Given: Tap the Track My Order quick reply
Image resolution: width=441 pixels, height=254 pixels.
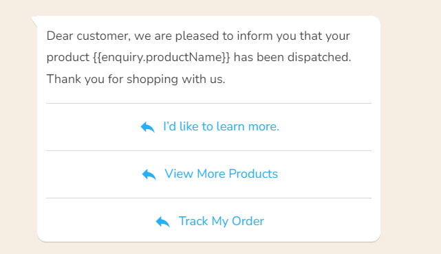Looking at the screenshot, I should 208,221.
